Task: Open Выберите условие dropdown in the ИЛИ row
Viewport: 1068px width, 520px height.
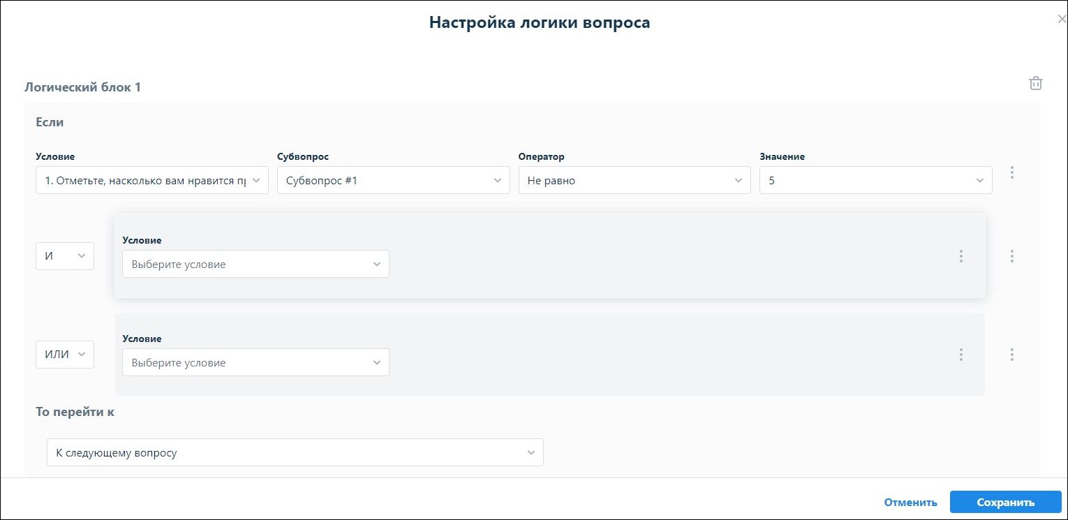Action: [x=255, y=363]
